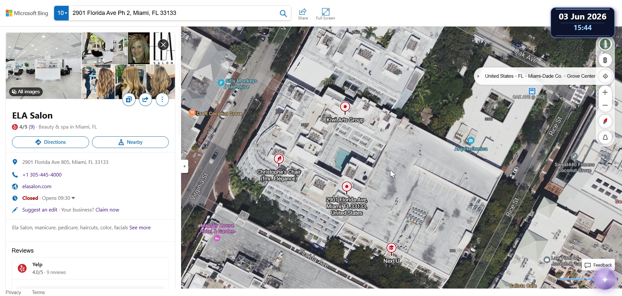Image resolution: width=622 pixels, height=296 pixels.
Task: Click the Law Firm of Joseph marker
Action: (x=547, y=259)
